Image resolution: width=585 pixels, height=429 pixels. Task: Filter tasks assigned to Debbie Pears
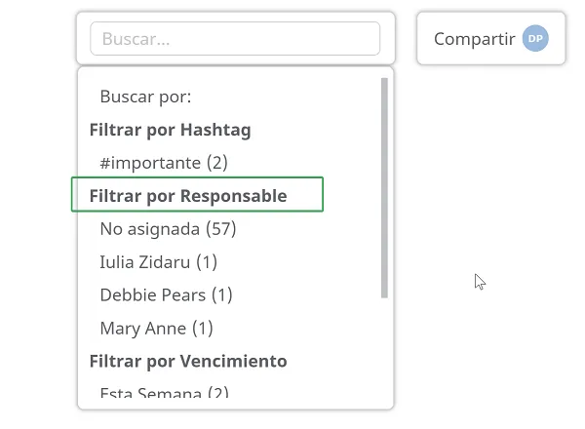coord(166,295)
